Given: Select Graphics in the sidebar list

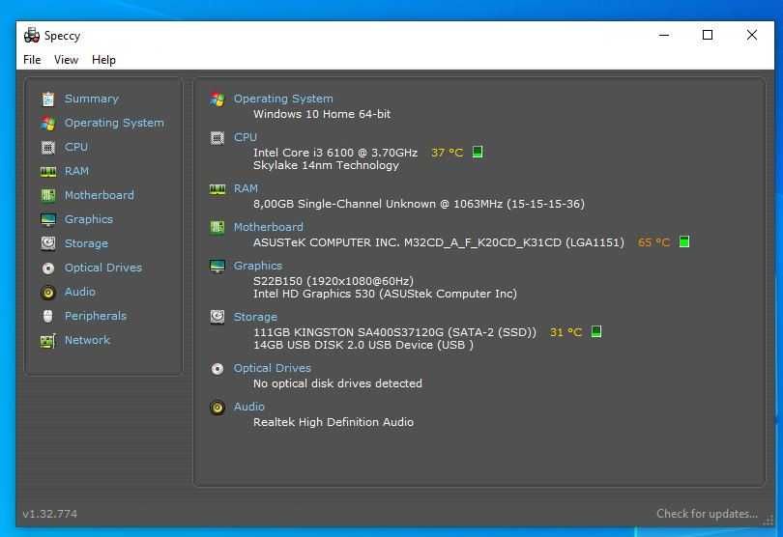Looking at the screenshot, I should point(89,219).
